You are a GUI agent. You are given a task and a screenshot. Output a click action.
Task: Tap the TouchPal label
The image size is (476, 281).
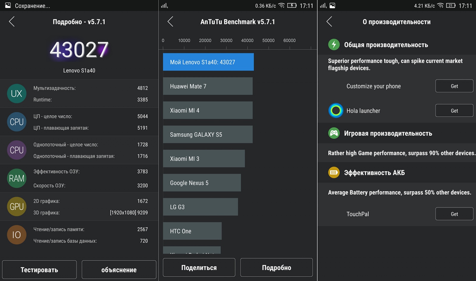358,214
